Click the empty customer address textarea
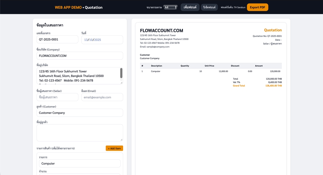The height and width of the screenshot is (175, 323). point(80,133)
